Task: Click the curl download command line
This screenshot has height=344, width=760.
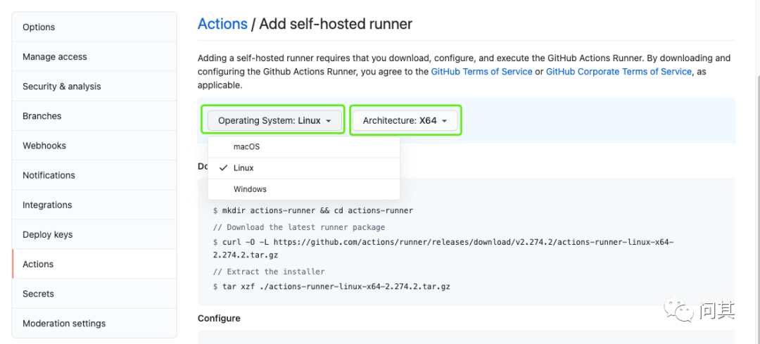Action: coord(443,248)
